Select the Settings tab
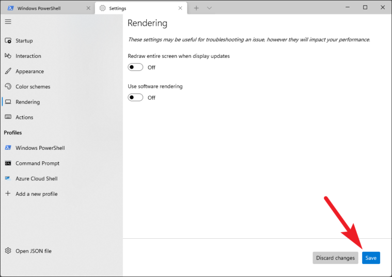The height and width of the screenshot is (277, 392). click(141, 8)
